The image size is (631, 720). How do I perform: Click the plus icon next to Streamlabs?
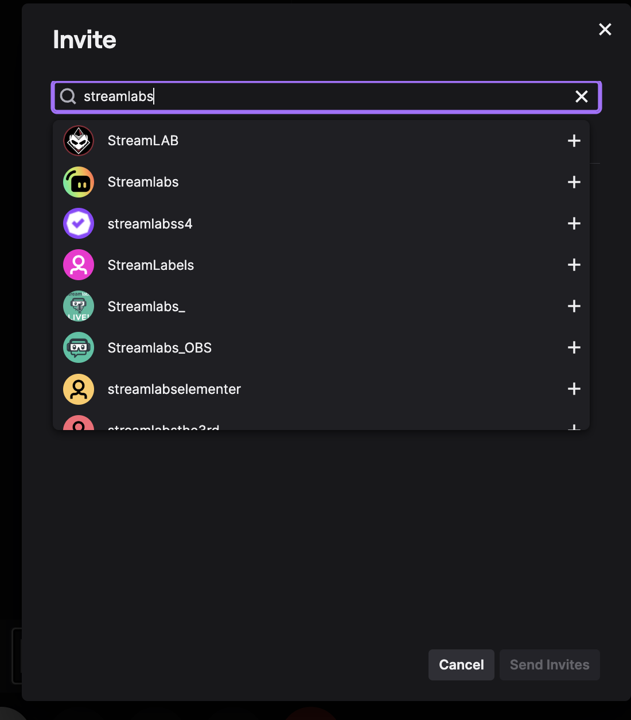pyautogui.click(x=574, y=182)
